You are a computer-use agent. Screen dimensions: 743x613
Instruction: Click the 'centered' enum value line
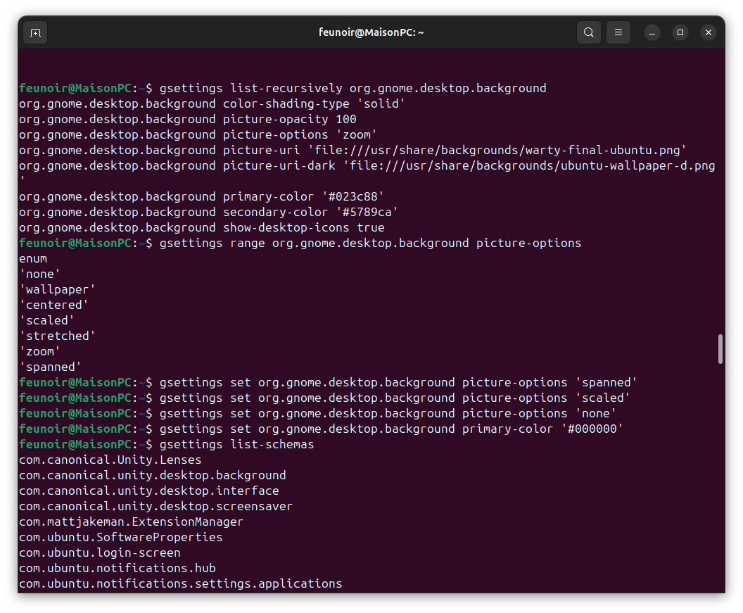pos(53,305)
